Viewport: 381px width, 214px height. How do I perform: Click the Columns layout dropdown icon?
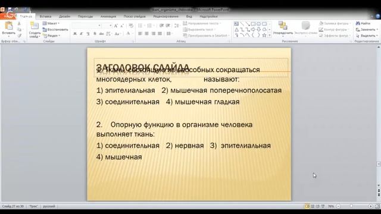169,33
